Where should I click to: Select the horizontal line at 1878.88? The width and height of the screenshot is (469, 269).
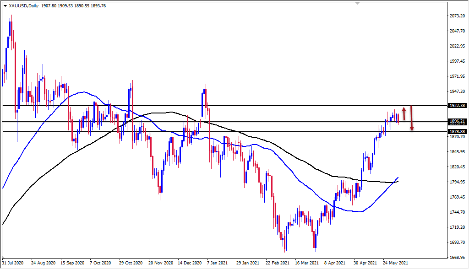click(x=224, y=131)
